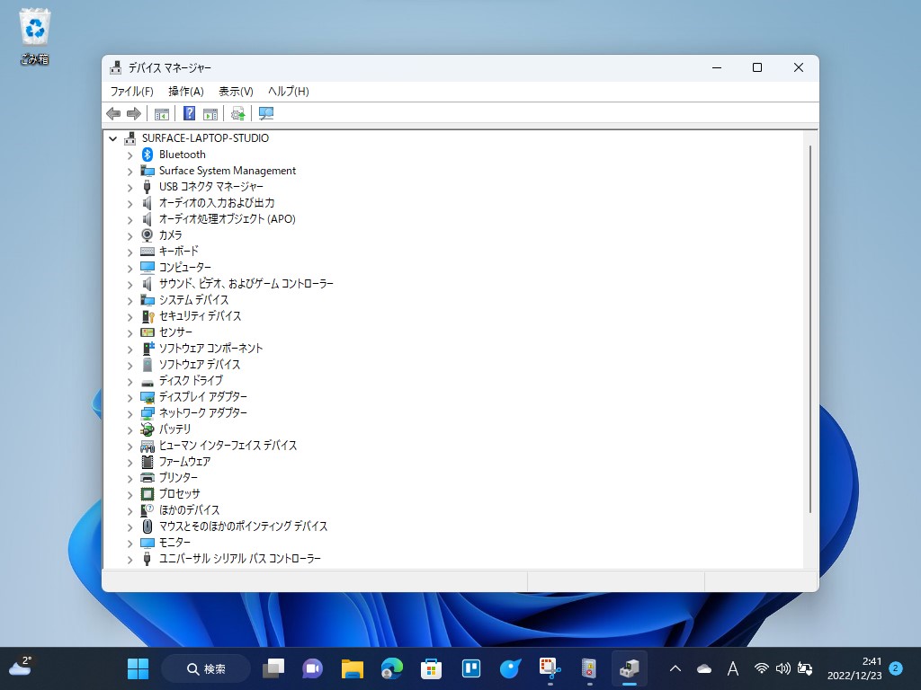
Task: Select the ディスク ドライブ drive icon
Action: [x=148, y=382]
